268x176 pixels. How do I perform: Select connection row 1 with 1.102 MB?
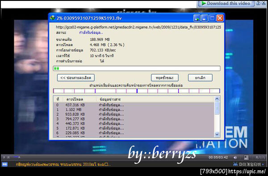click(134, 110)
